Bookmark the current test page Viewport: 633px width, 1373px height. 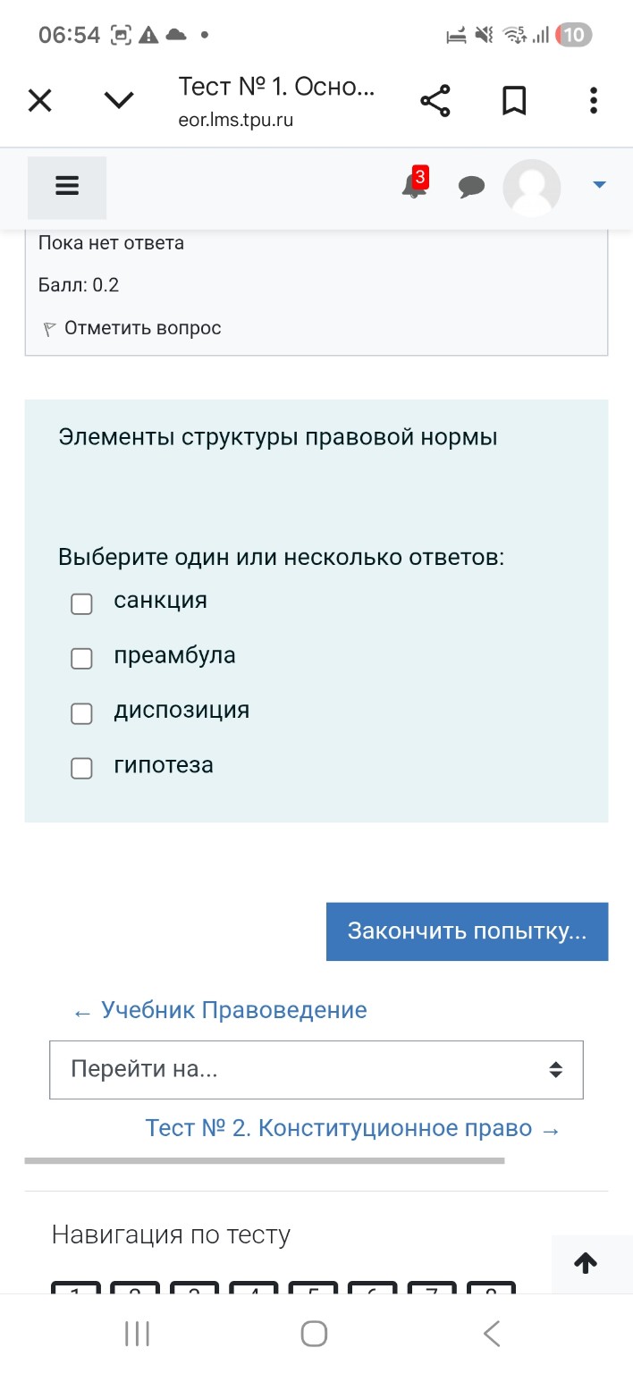(514, 100)
